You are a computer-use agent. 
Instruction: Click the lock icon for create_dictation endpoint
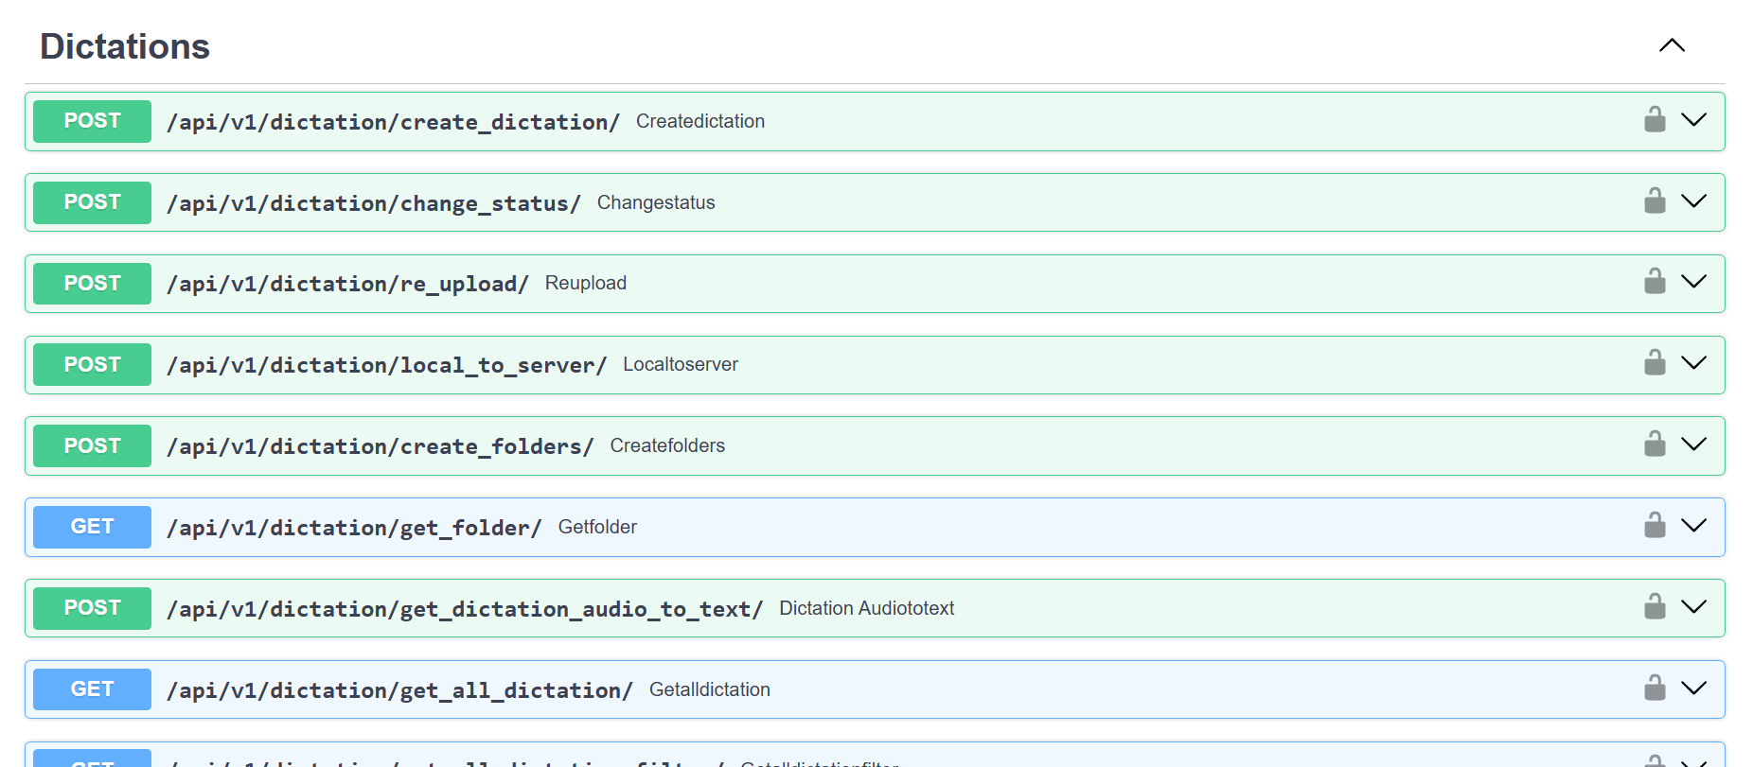pyautogui.click(x=1655, y=120)
